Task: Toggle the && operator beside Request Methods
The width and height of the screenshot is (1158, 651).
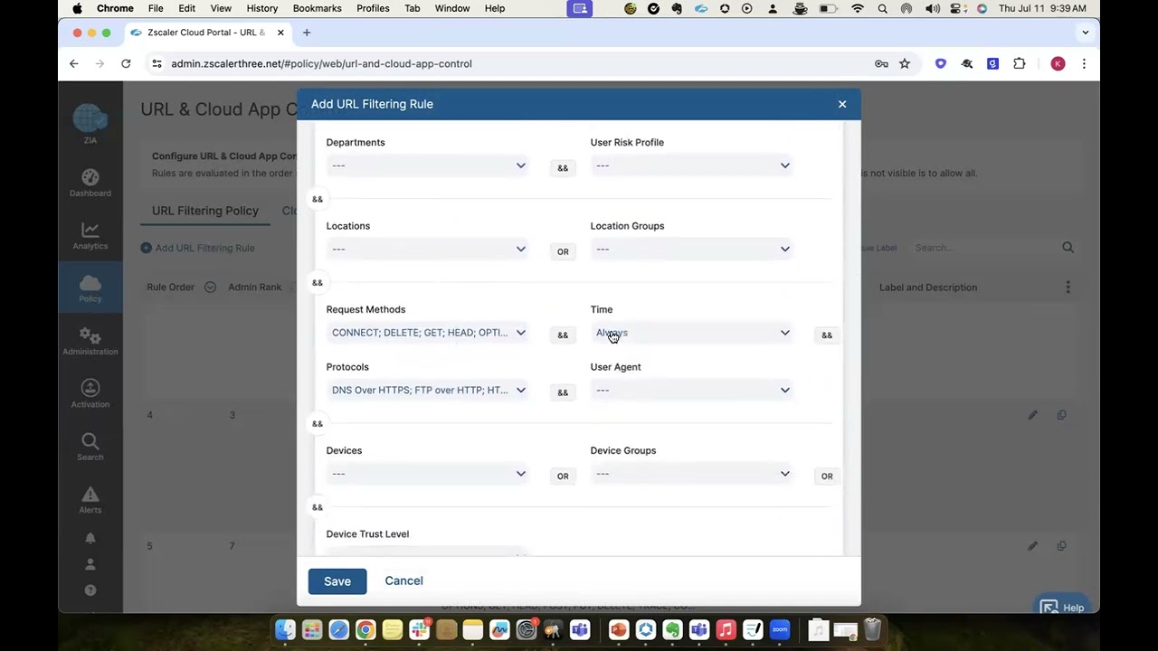Action: tap(563, 335)
